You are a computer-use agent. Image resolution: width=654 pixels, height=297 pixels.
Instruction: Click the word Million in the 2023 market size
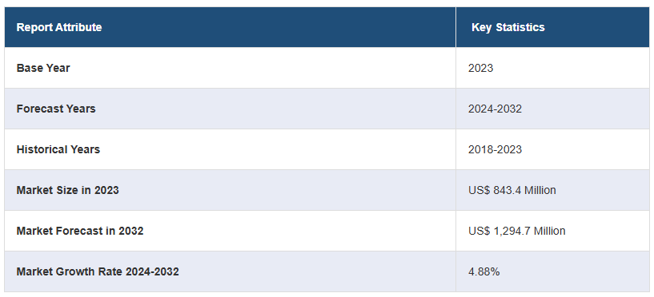(540, 190)
